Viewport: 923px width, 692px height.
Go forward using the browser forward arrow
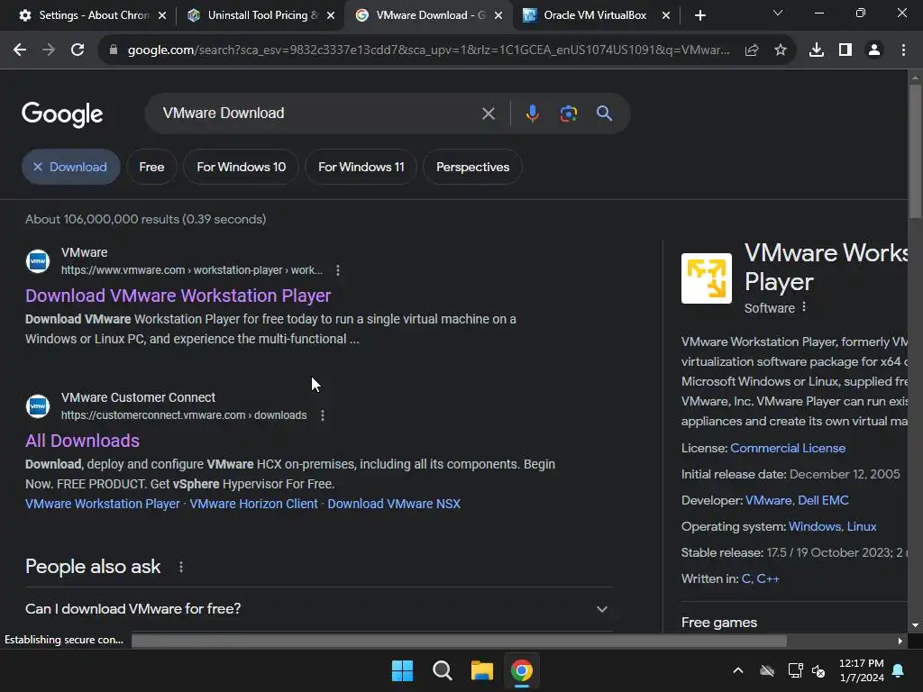coord(49,50)
